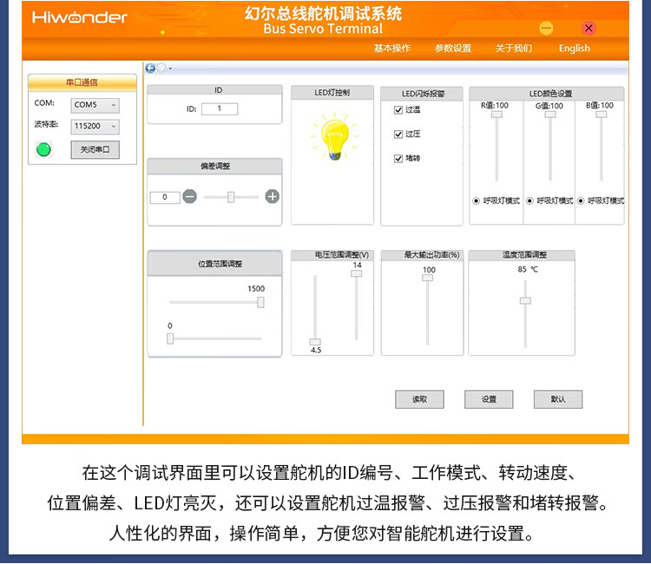Select breathing light mode under R value

pyautogui.click(x=476, y=200)
